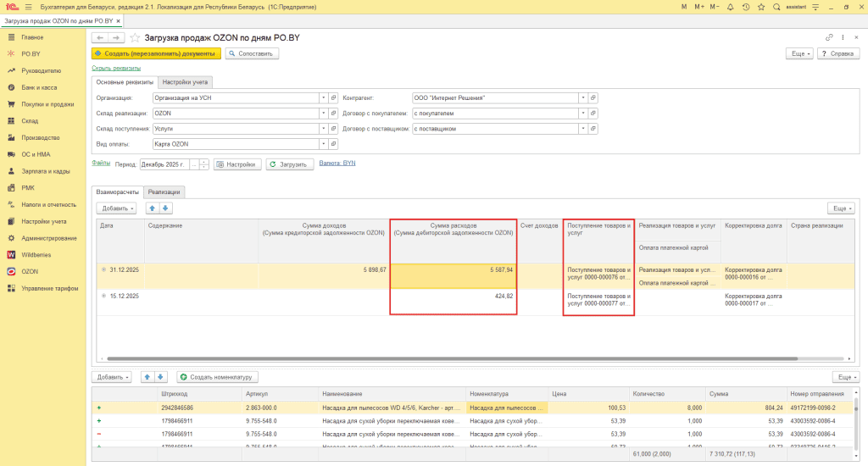Click Создать (перезаполнить) документы button
This screenshot has height=466, width=868.
[x=156, y=53]
